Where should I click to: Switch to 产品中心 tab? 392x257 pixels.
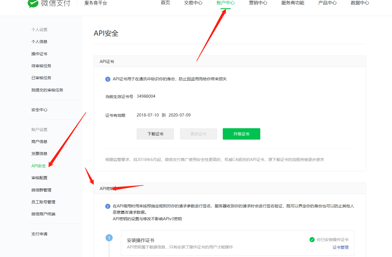[x=327, y=3]
